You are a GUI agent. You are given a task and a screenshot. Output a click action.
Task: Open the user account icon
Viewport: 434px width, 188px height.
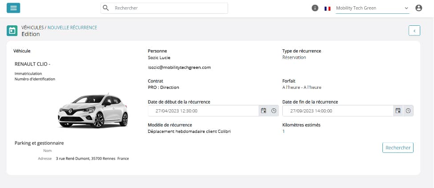click(419, 8)
